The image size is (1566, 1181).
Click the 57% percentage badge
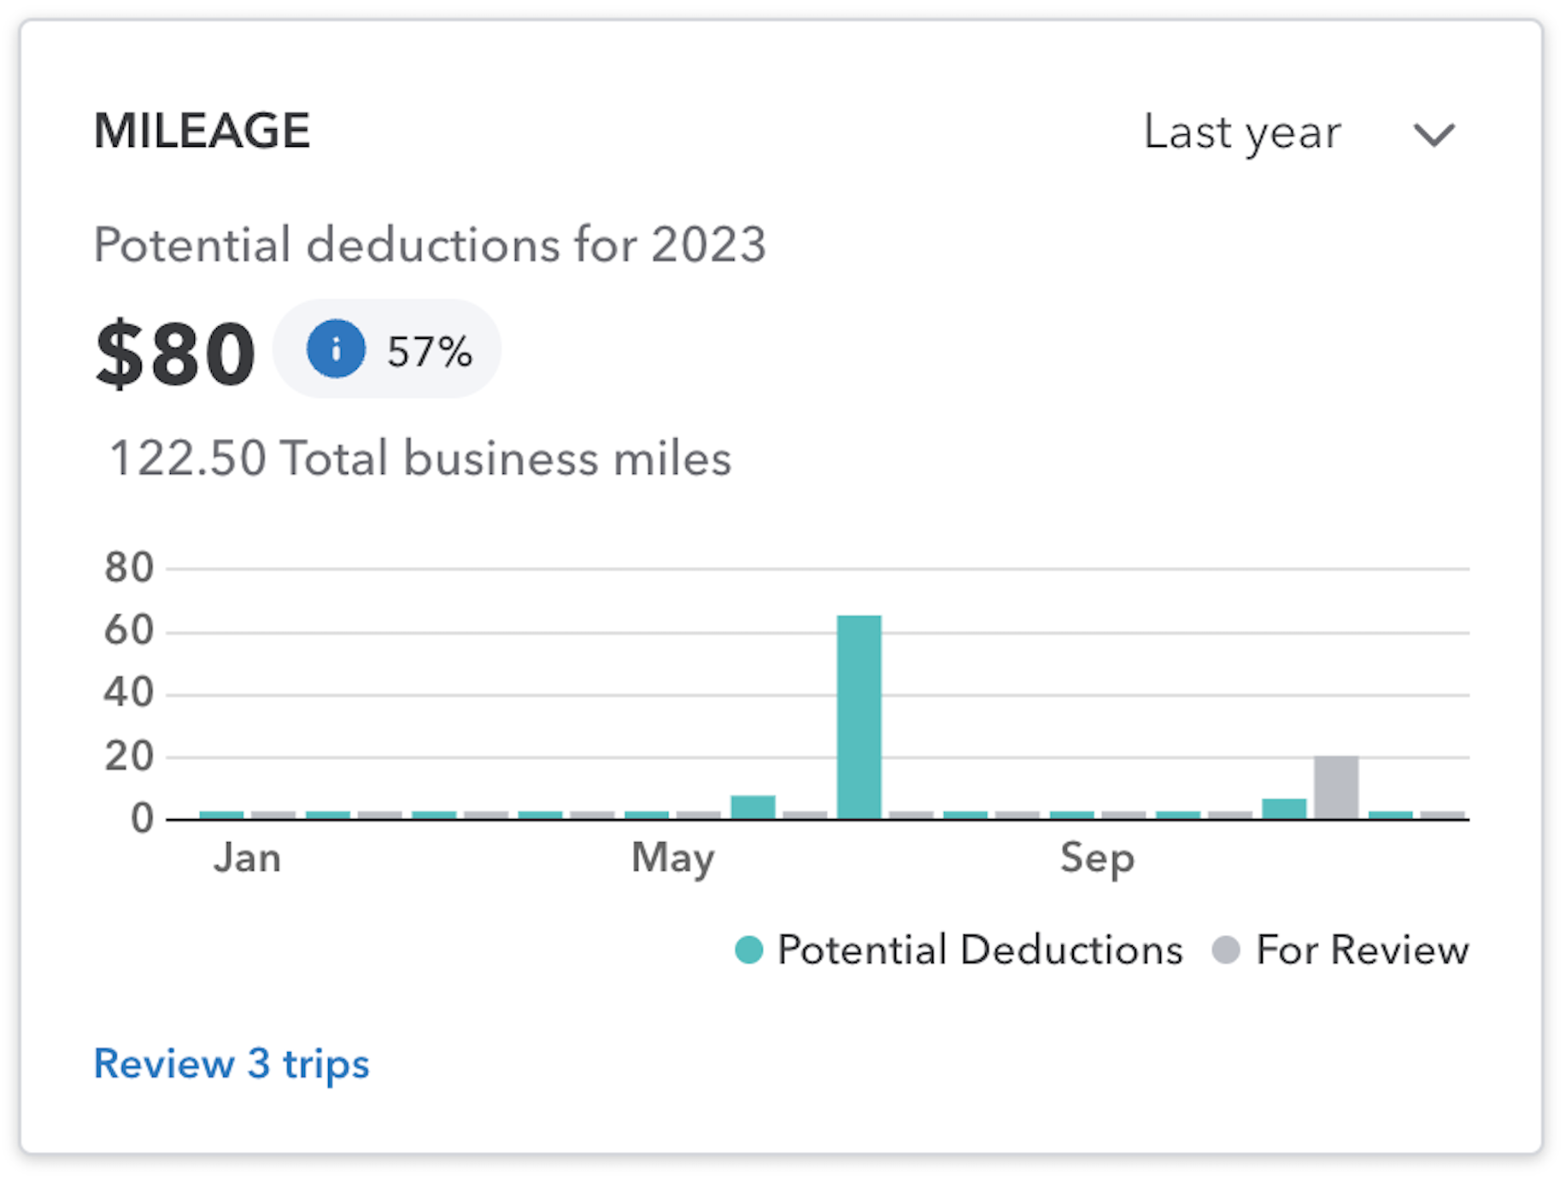coord(387,348)
